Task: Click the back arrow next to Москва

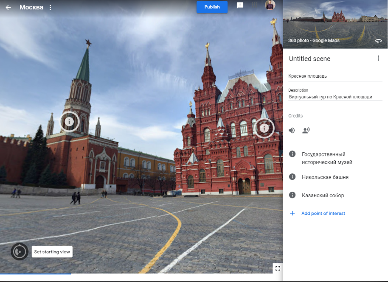Action: (8, 8)
